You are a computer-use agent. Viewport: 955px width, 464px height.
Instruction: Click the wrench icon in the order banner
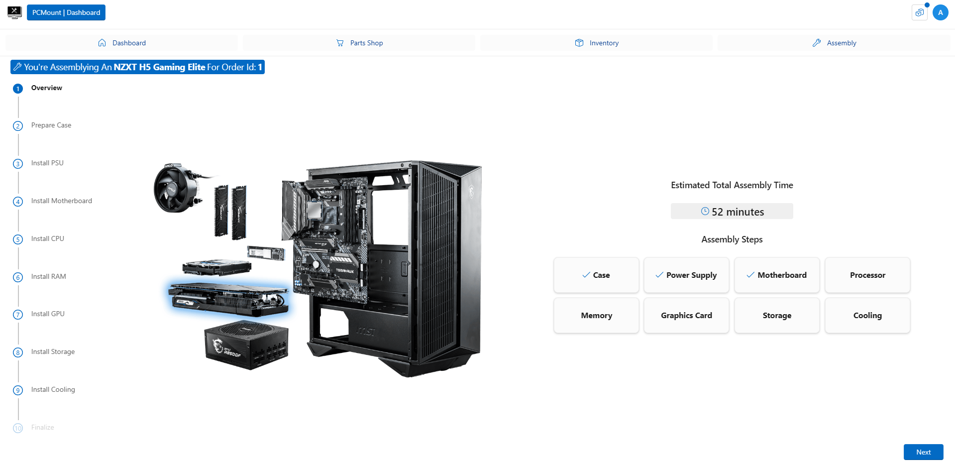click(x=17, y=67)
